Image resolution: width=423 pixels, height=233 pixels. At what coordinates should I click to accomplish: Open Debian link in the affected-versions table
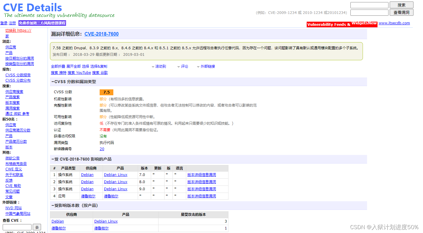click(58, 221)
